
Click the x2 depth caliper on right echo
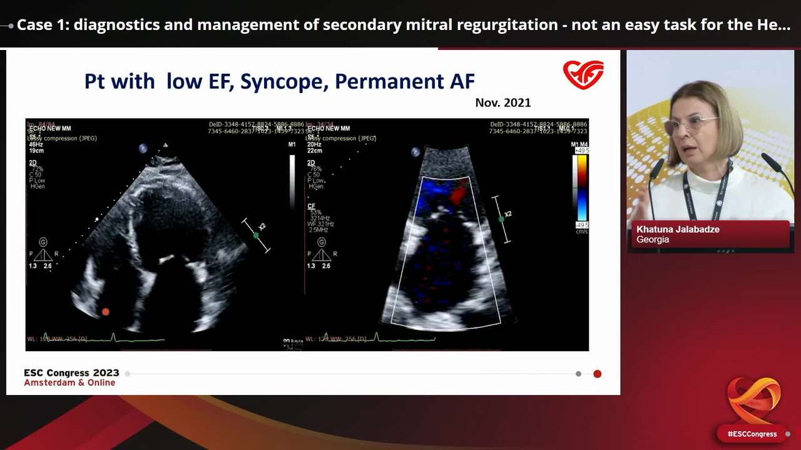(503, 219)
